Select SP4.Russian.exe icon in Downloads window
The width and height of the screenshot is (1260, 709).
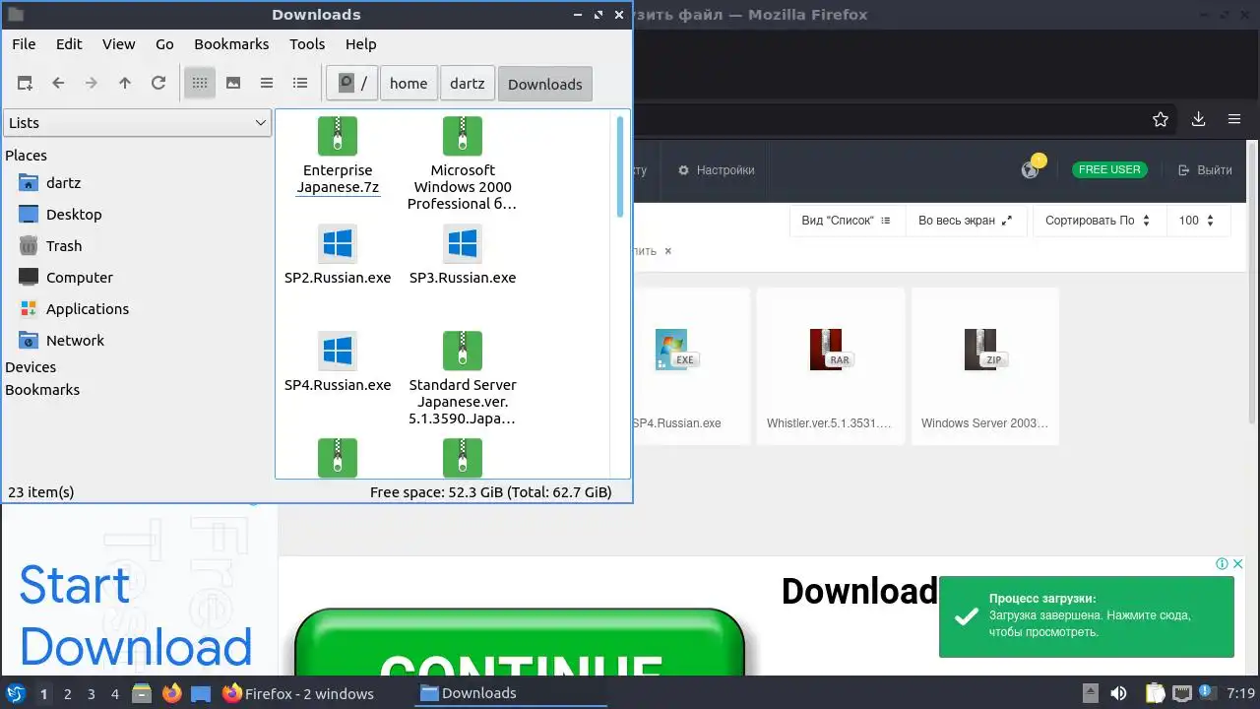coord(338,351)
